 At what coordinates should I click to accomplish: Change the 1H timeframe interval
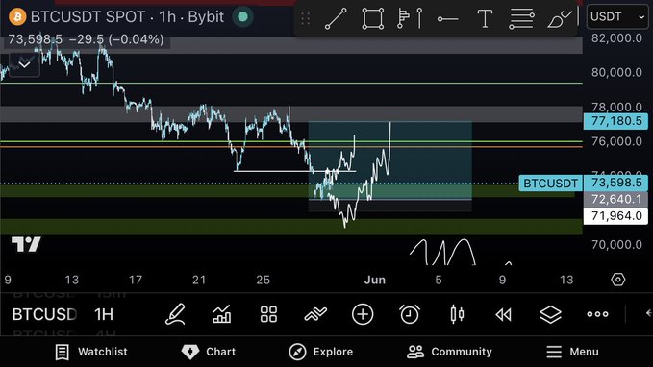tap(104, 314)
